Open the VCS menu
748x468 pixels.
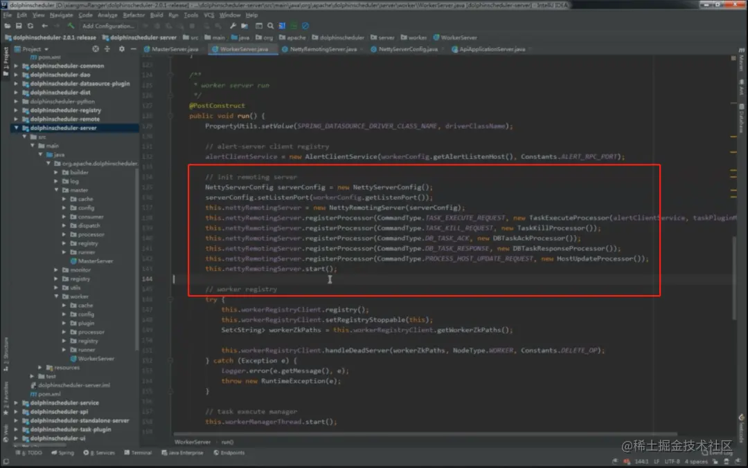(209, 15)
